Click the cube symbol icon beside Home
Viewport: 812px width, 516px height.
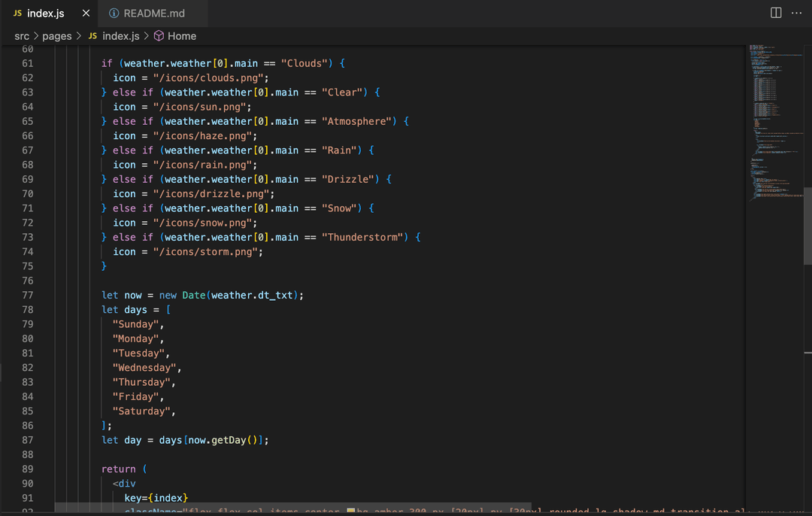159,36
